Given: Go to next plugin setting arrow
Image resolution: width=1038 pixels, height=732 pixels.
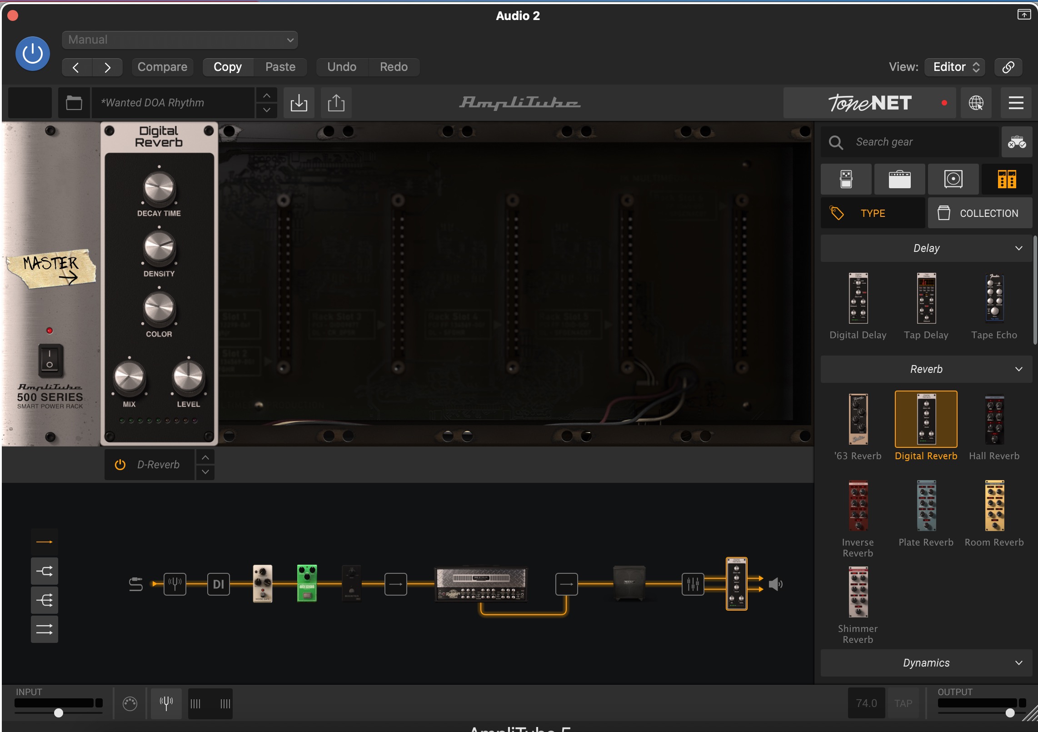Looking at the screenshot, I should (x=107, y=67).
